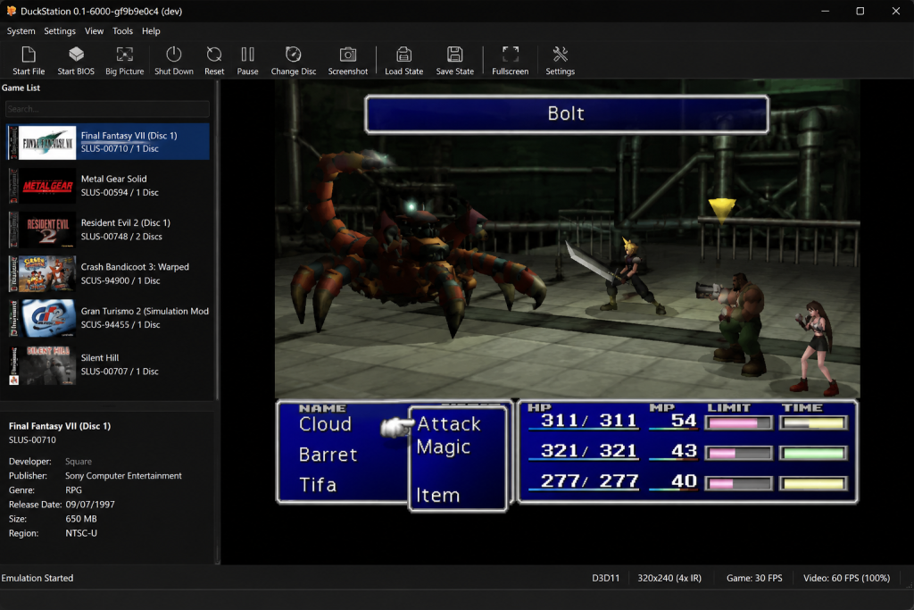Image resolution: width=914 pixels, height=610 pixels.
Task: Choose Item in the battle command menu
Action: pyautogui.click(x=437, y=495)
